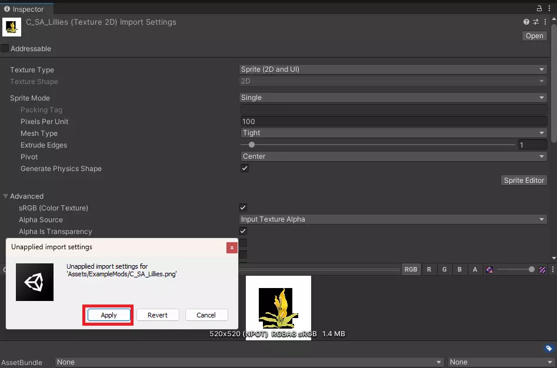557x368 pixels.
Task: Click the Extrude Edges value field
Action: coord(532,145)
